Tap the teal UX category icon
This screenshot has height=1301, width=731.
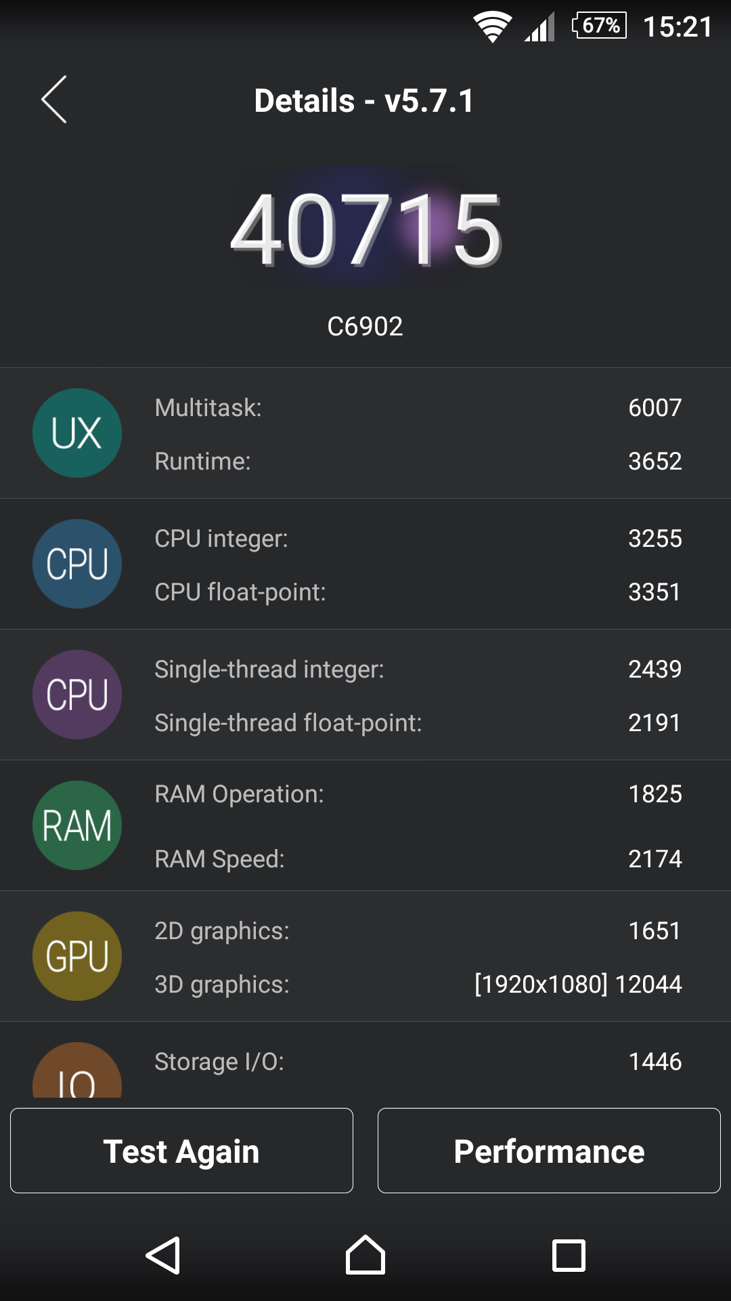click(77, 433)
